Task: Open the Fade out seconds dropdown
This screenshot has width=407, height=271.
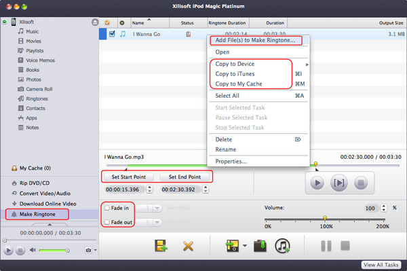Action: pos(157,222)
